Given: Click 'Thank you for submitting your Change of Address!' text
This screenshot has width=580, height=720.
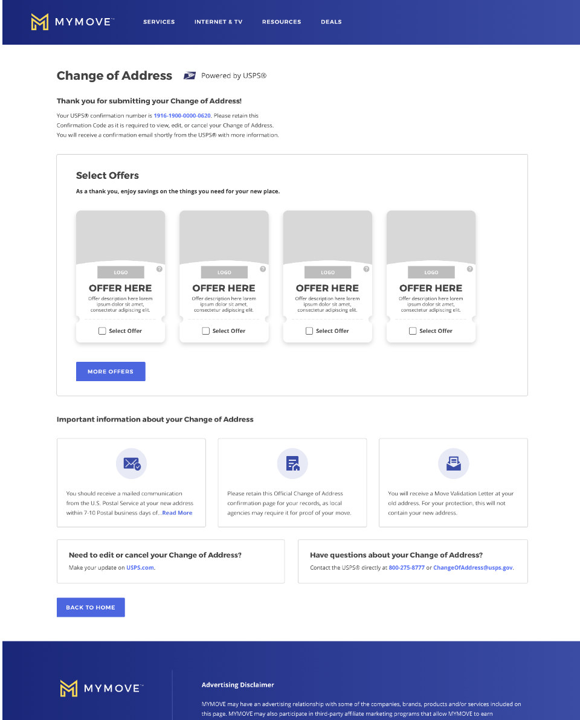Looking at the screenshot, I should click(x=149, y=101).
